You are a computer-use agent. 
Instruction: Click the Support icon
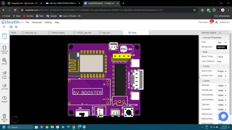point(4,99)
